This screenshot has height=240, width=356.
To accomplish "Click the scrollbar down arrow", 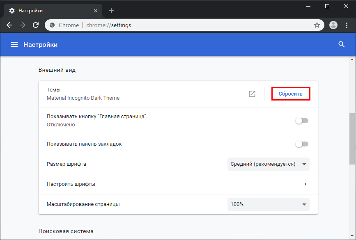I will pyautogui.click(x=352, y=236).
